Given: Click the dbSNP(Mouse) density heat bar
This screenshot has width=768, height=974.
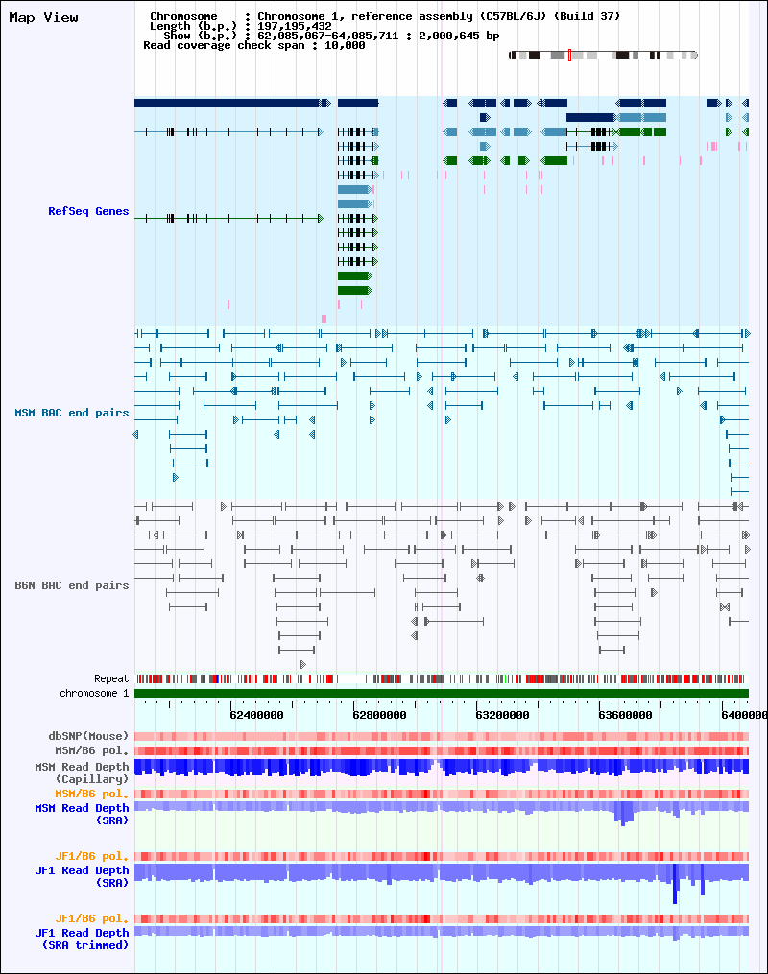Looking at the screenshot, I should (x=442, y=736).
